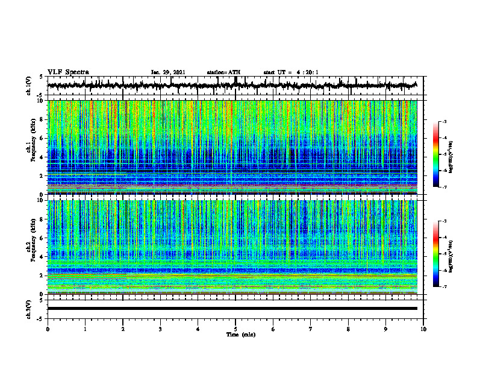Click the ch.2 color scale log(PSD) title

[x=451, y=256]
